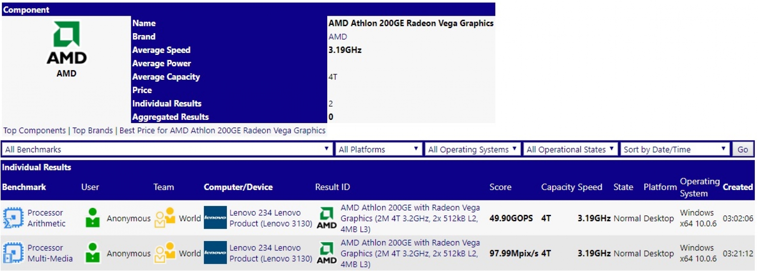Screen dimensions: 758x271
Task: Click the Average Power label
Action: pos(162,64)
